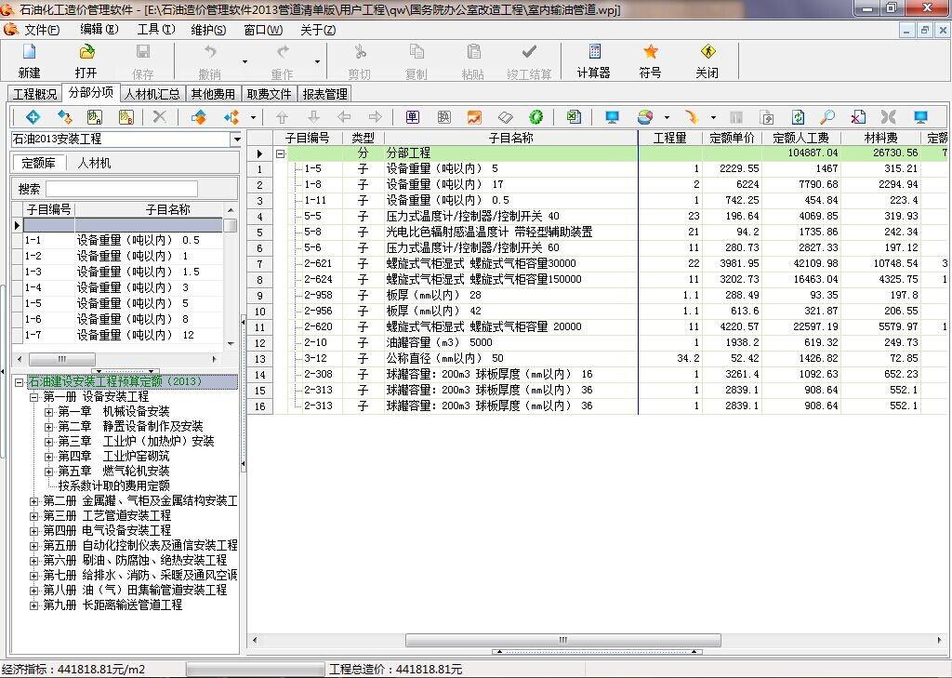This screenshot has height=678, width=952.
Task: Click the green refresh document icon
Action: 798,116
